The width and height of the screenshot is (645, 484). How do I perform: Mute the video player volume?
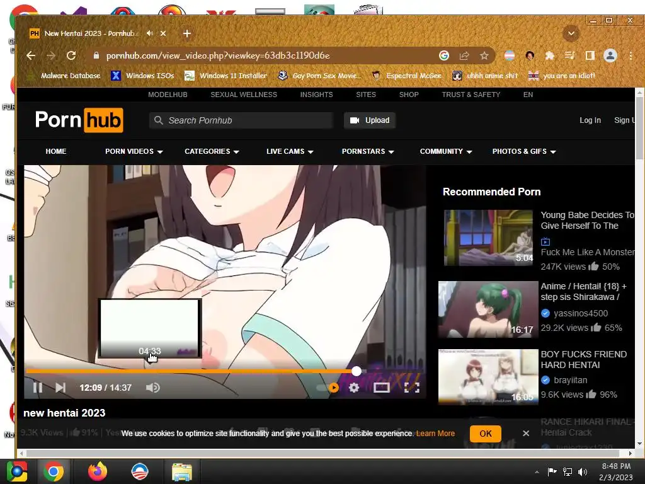(153, 388)
